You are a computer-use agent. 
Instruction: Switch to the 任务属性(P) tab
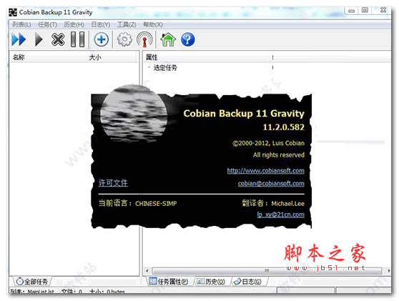coord(169,282)
